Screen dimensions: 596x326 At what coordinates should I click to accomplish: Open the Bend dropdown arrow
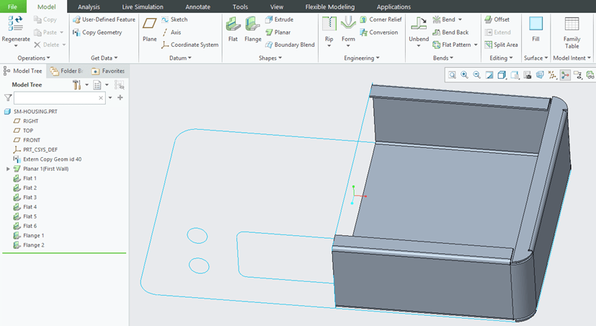coord(460,19)
